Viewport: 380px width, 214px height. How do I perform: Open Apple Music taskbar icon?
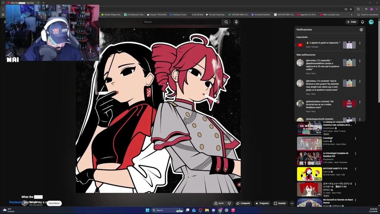(x=233, y=210)
